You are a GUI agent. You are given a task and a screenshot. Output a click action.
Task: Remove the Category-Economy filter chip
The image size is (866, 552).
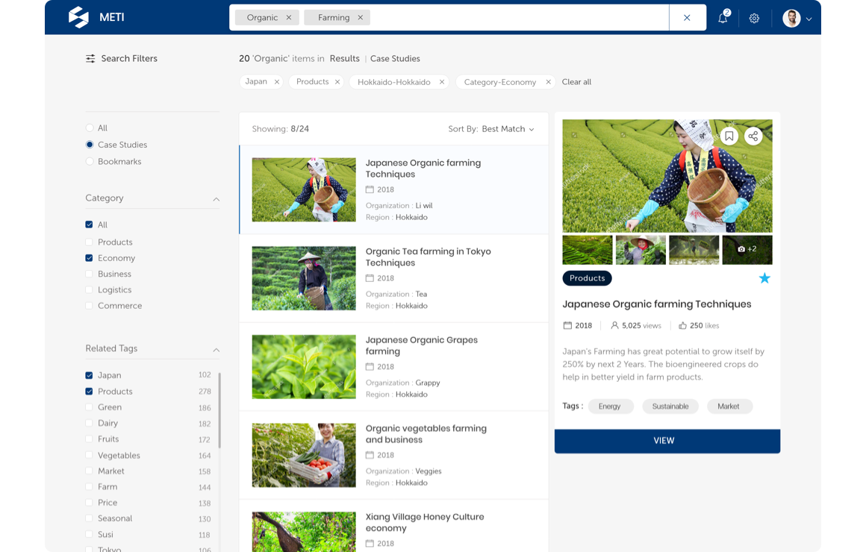point(548,82)
